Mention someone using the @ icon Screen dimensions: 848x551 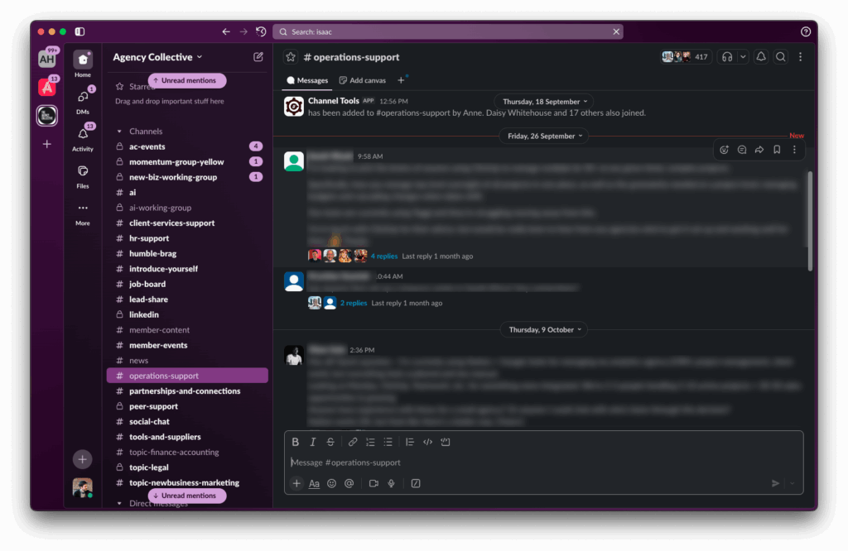351,483
